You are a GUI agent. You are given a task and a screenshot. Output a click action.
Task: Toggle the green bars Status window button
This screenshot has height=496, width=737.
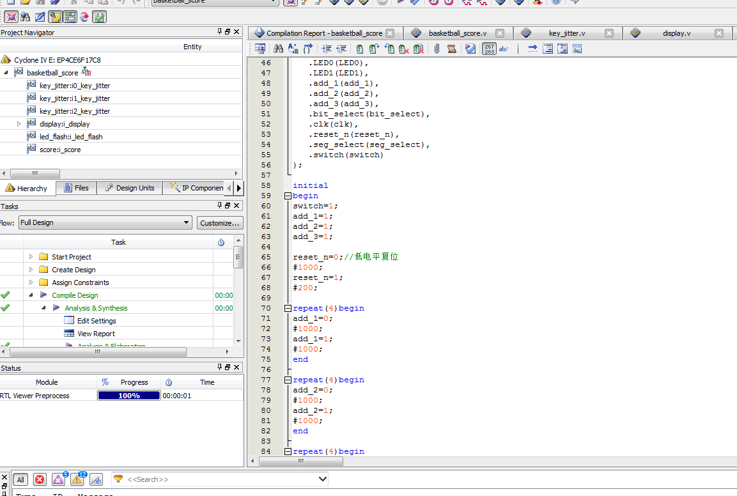[70, 17]
